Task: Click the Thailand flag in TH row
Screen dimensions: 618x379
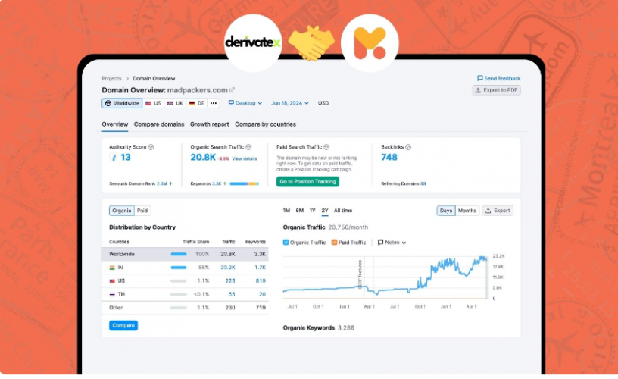Action: (112, 294)
